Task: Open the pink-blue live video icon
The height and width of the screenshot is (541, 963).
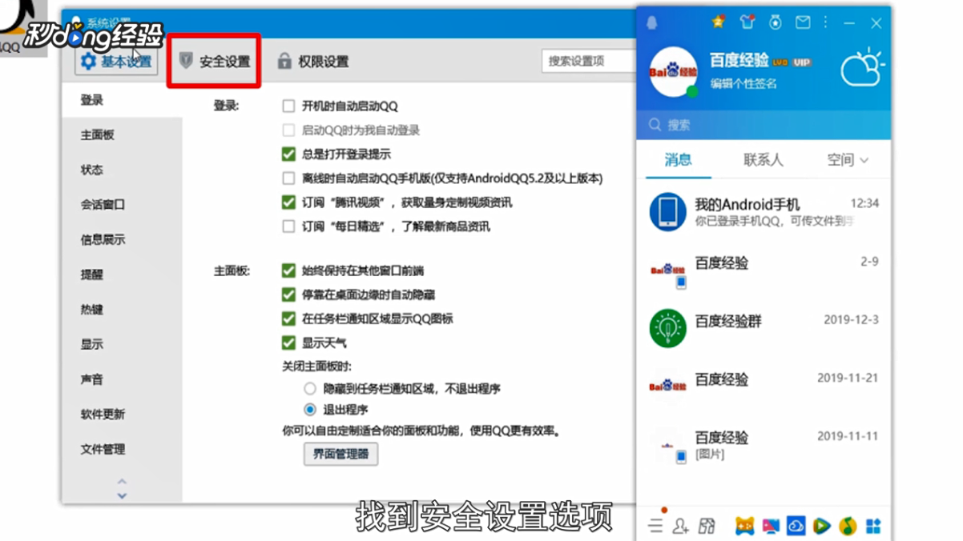Action: point(771,526)
